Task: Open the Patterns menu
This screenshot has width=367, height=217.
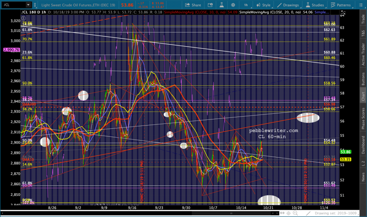Action: click(341, 5)
